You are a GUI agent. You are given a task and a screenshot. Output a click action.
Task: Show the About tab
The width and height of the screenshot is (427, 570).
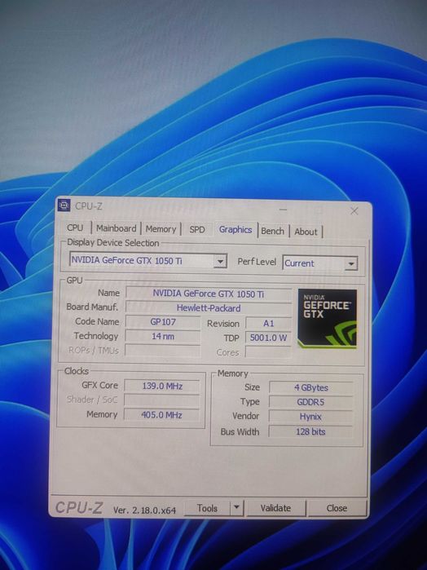(306, 232)
